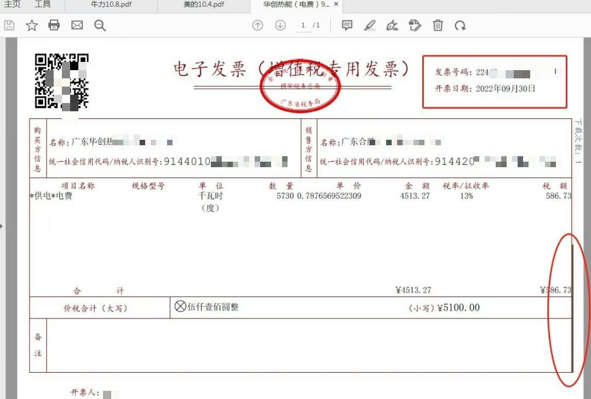
Task: Close the 华创热能 document tab
Action: (336, 5)
